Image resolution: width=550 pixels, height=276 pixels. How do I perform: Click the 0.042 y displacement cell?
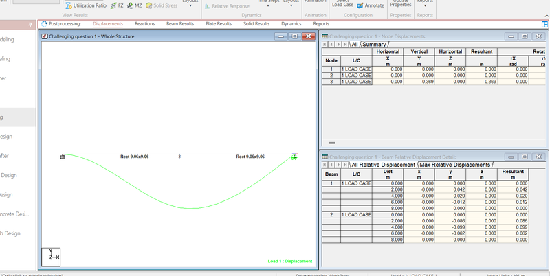[x=450, y=189]
